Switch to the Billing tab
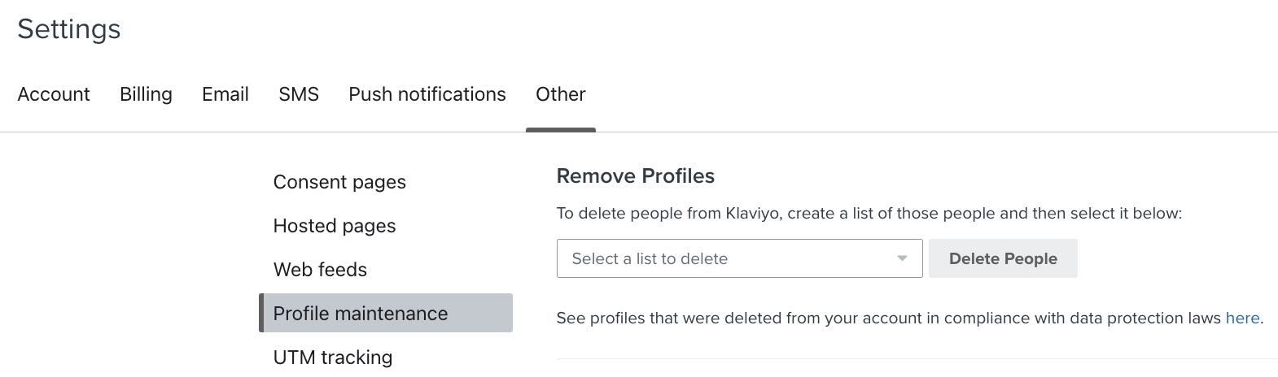This screenshot has width=1278, height=377. pos(146,94)
